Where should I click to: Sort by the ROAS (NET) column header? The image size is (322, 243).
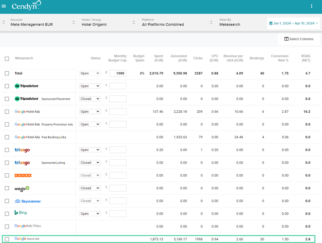pos(306,58)
